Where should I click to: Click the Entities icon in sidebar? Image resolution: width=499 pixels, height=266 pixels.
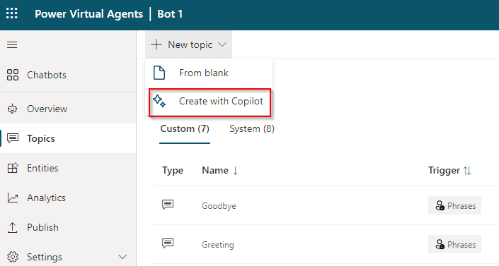(13, 168)
